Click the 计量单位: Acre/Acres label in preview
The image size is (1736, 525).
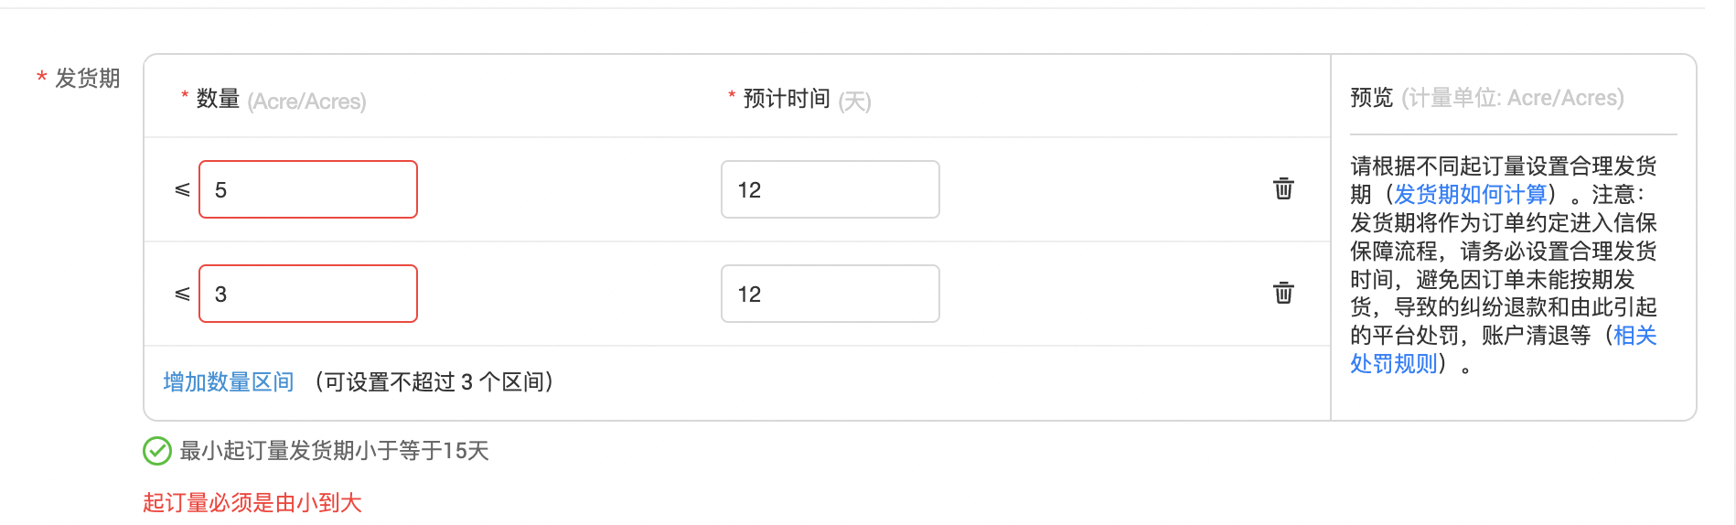(1513, 98)
